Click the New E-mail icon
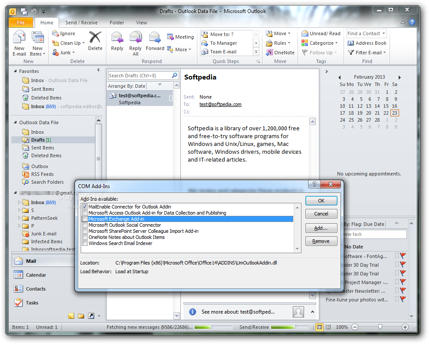The image size is (429, 344). click(19, 37)
